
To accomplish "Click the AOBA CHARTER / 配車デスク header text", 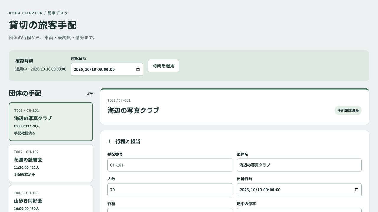I will tap(38, 13).
